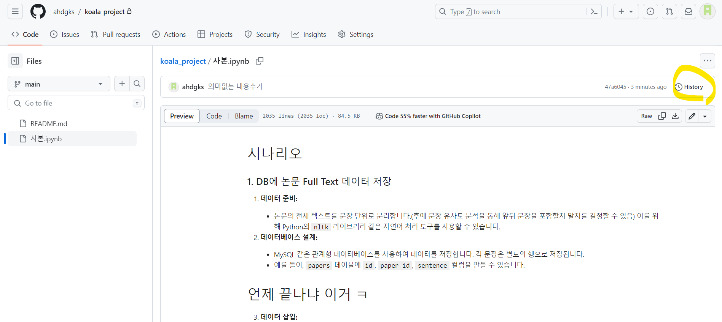Click the ahdgks commit author avatar
Image resolution: width=722 pixels, height=322 pixels.
click(x=174, y=87)
